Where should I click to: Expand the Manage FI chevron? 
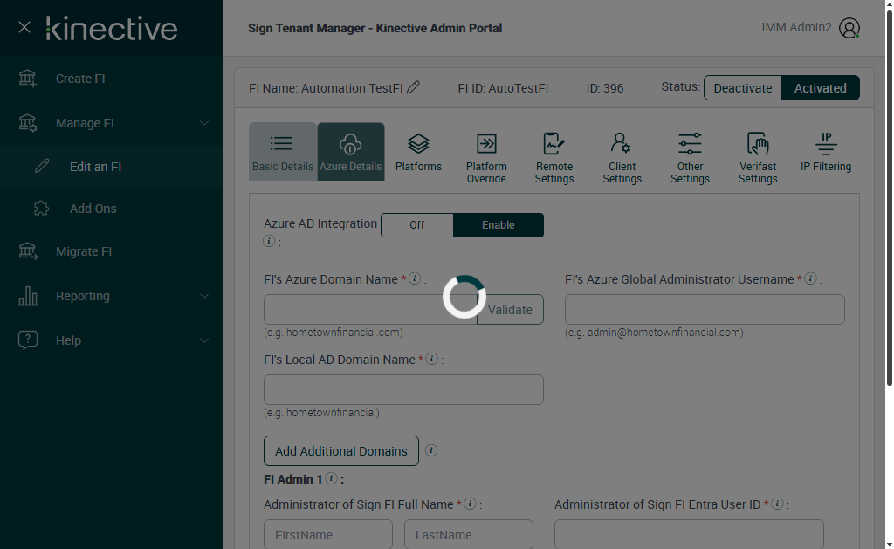point(204,123)
